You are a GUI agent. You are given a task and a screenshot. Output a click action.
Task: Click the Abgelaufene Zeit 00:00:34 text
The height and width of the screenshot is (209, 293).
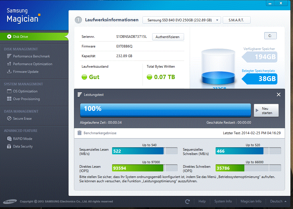(x=101, y=123)
